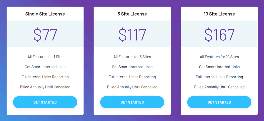The image size is (264, 121).
Task: Click the $77 price
Action: [45, 35]
